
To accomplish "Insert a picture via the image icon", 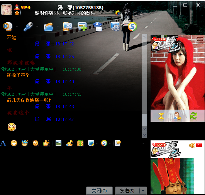I will point(58,143).
